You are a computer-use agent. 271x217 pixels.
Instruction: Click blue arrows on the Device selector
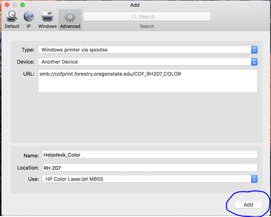(x=254, y=62)
